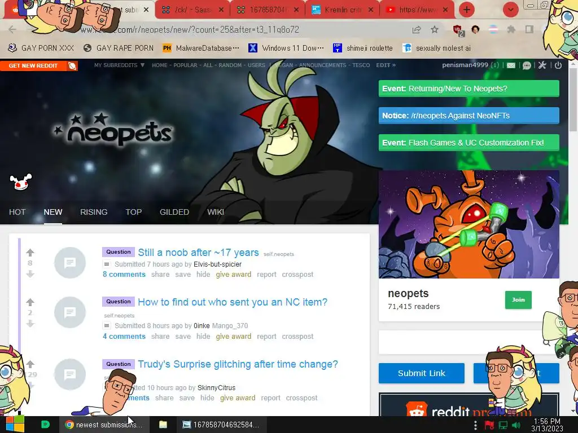Open the folder icon in the taskbar

163,425
